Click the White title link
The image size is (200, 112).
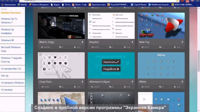(143, 82)
